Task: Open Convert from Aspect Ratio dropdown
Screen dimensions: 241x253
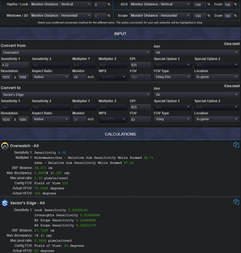Action: coord(51,77)
